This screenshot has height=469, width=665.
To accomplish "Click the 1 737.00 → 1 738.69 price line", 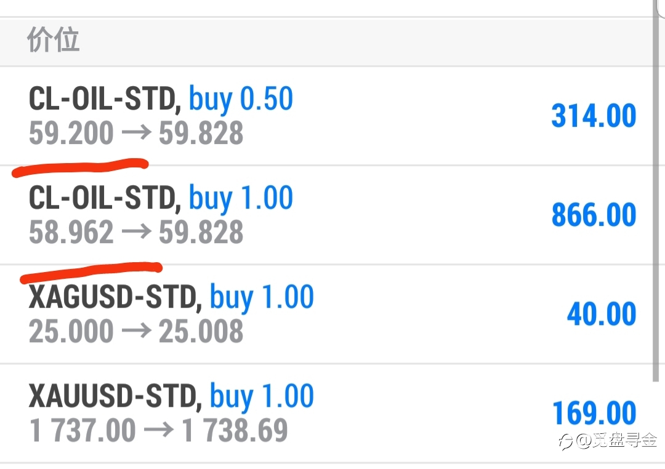I will coord(159,431).
